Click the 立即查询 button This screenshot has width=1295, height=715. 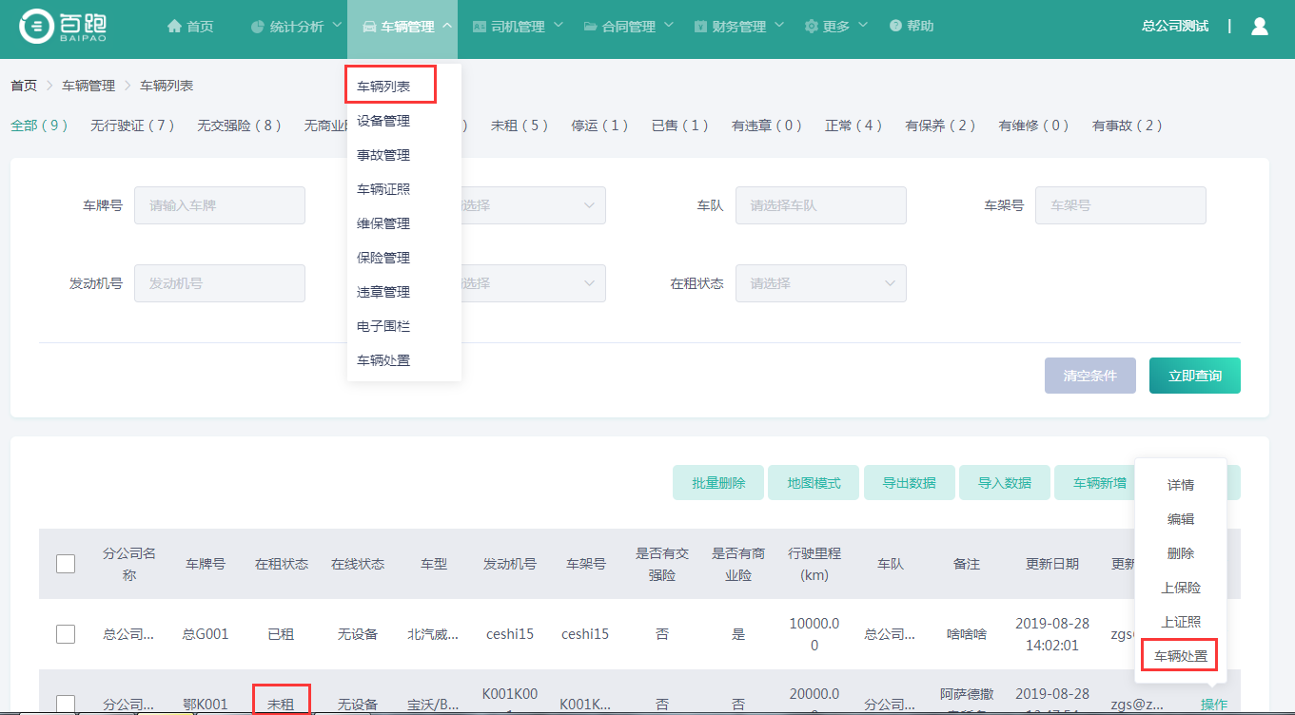[x=1194, y=376]
